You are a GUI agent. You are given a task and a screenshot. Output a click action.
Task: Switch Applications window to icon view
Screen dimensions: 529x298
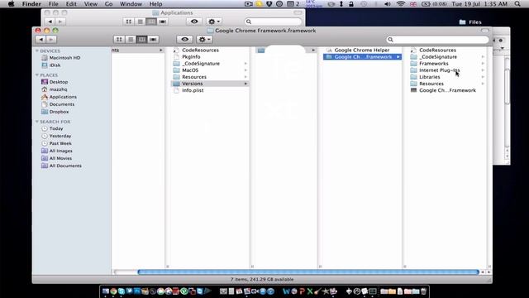tap(129, 22)
